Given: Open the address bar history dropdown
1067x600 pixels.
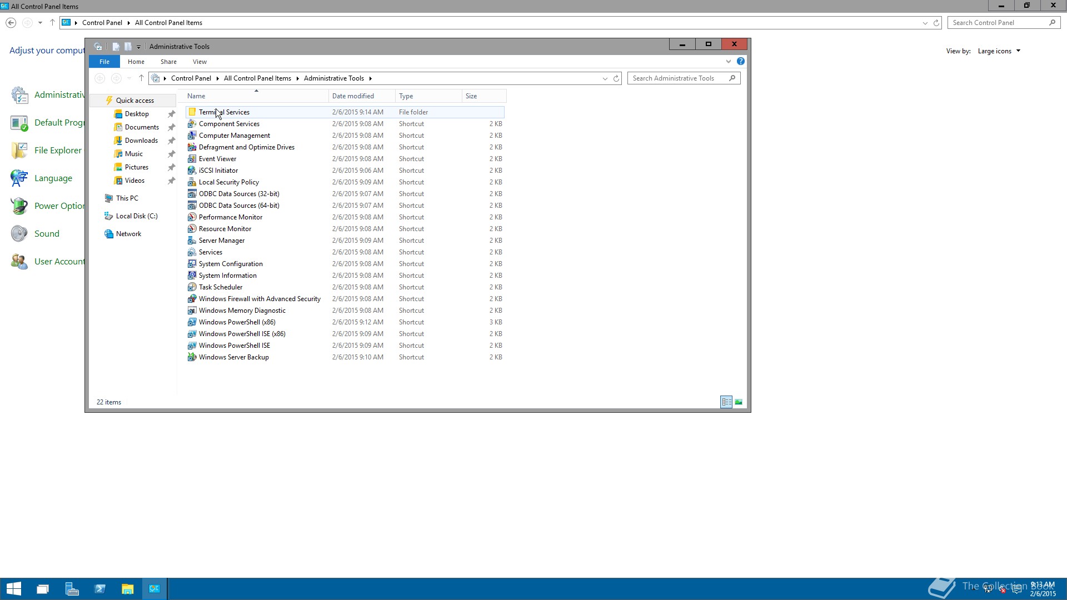Looking at the screenshot, I should click(x=605, y=78).
